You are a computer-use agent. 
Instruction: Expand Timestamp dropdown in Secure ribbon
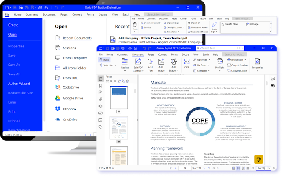178,32
